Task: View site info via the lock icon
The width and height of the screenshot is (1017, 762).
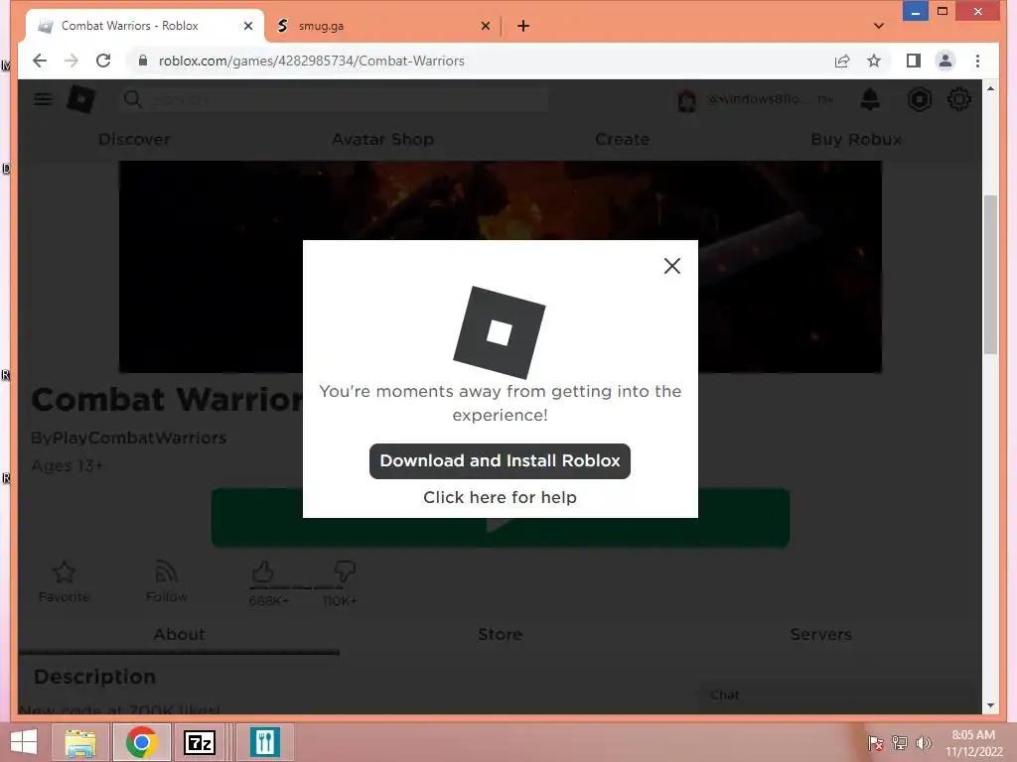Action: [x=143, y=61]
